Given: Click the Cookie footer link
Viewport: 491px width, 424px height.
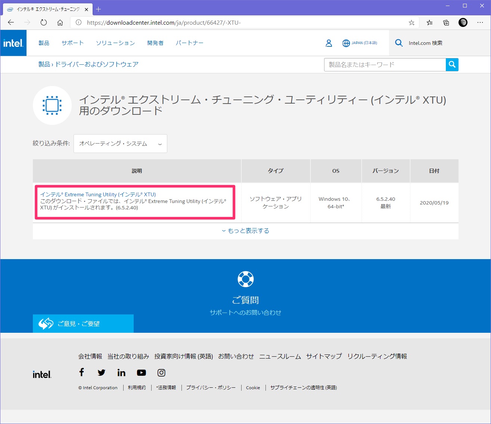Looking at the screenshot, I should (x=253, y=388).
